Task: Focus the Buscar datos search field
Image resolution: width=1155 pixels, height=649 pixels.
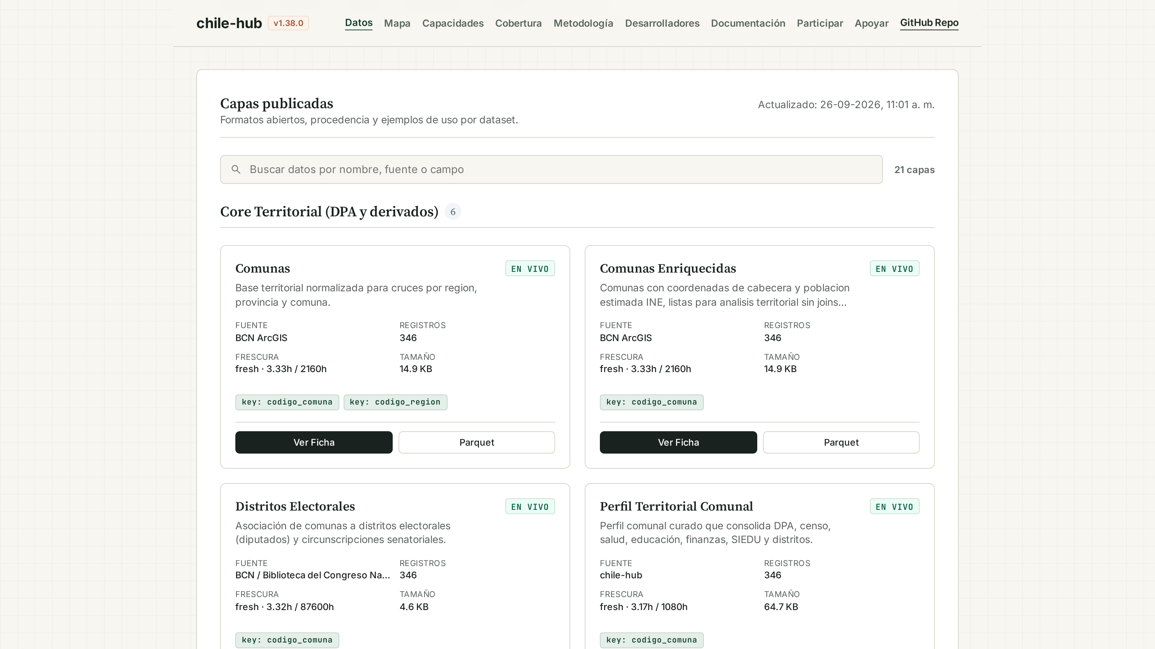Action: tap(551, 169)
